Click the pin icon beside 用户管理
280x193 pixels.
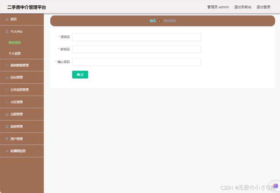tap(7, 139)
